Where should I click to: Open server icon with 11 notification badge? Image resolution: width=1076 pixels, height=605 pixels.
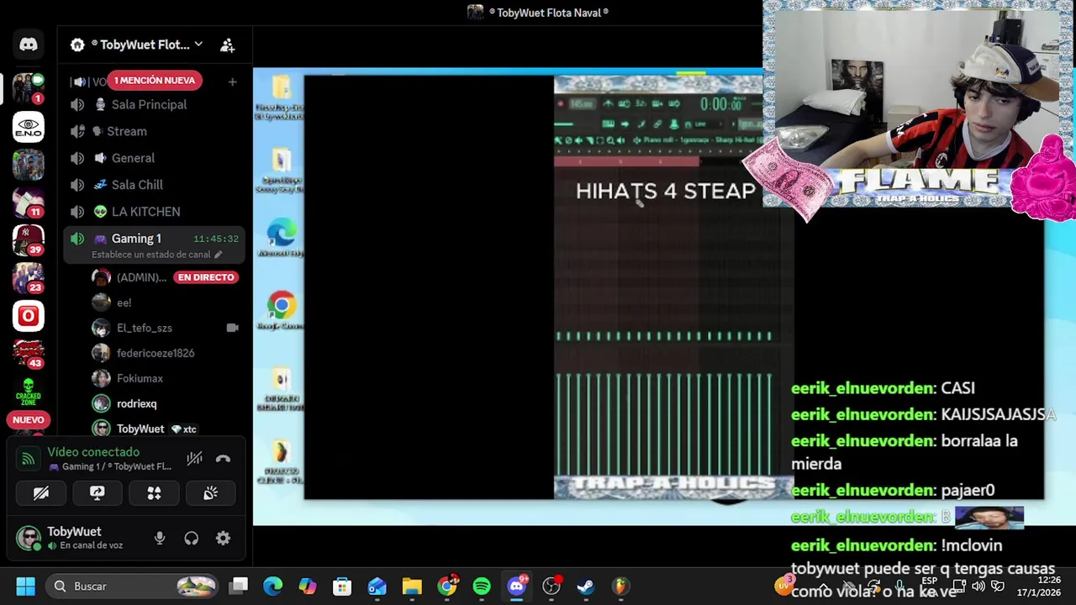tap(29, 202)
